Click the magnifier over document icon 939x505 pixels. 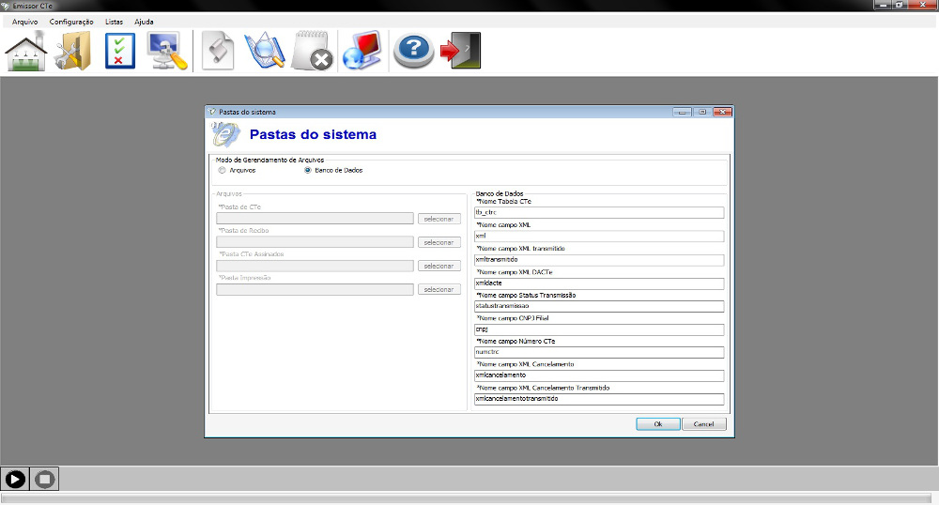point(264,51)
